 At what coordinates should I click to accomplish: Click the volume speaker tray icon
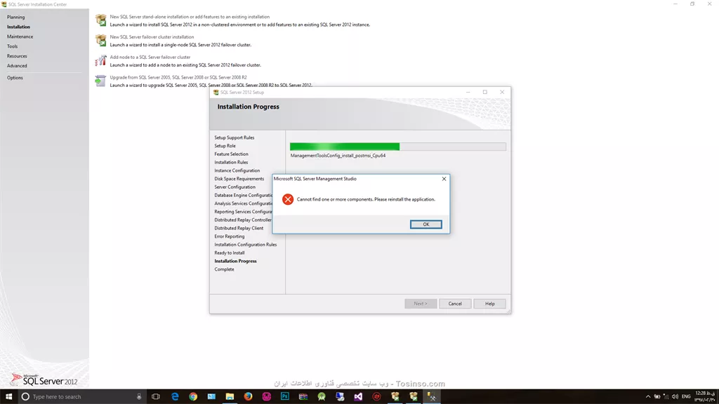pyautogui.click(x=675, y=397)
